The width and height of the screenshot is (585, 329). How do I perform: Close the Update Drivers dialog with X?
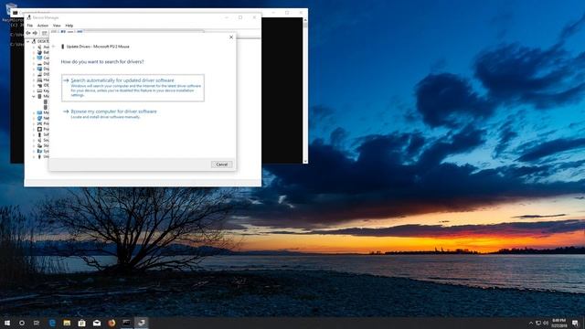click(231, 37)
